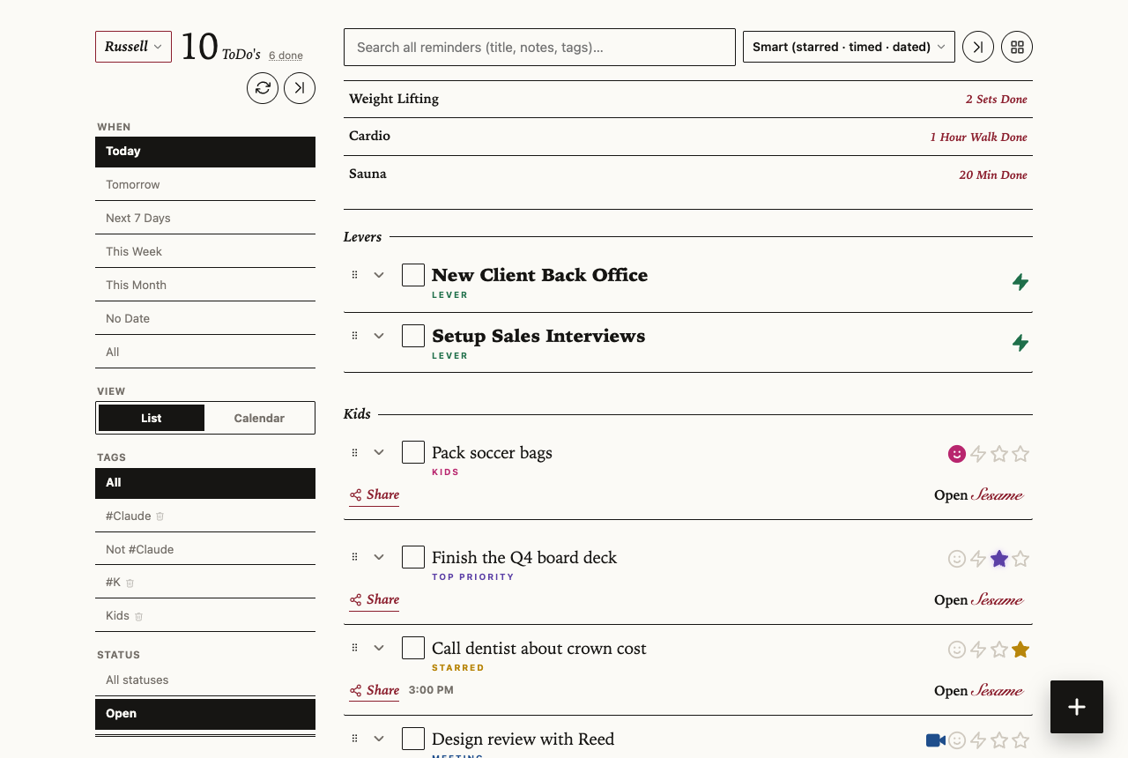Click the trash icon beside the Kids tag

[x=139, y=617]
